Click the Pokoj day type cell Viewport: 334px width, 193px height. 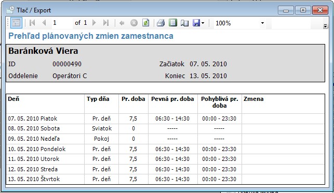[101, 139]
